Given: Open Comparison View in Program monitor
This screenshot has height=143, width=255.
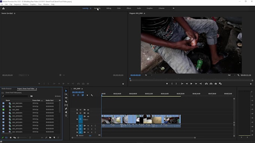Looking at the screenshot, I should click(x=220, y=84).
